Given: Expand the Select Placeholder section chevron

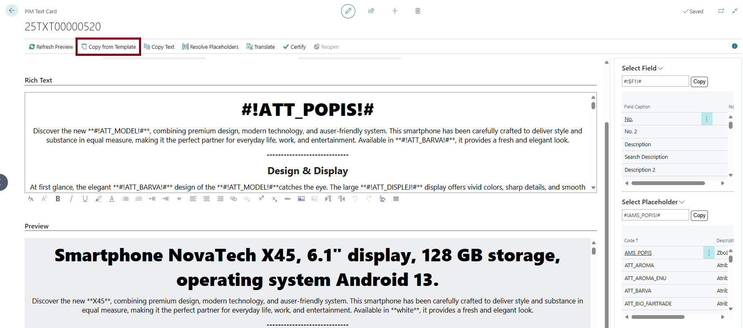Looking at the screenshot, I should [682, 202].
